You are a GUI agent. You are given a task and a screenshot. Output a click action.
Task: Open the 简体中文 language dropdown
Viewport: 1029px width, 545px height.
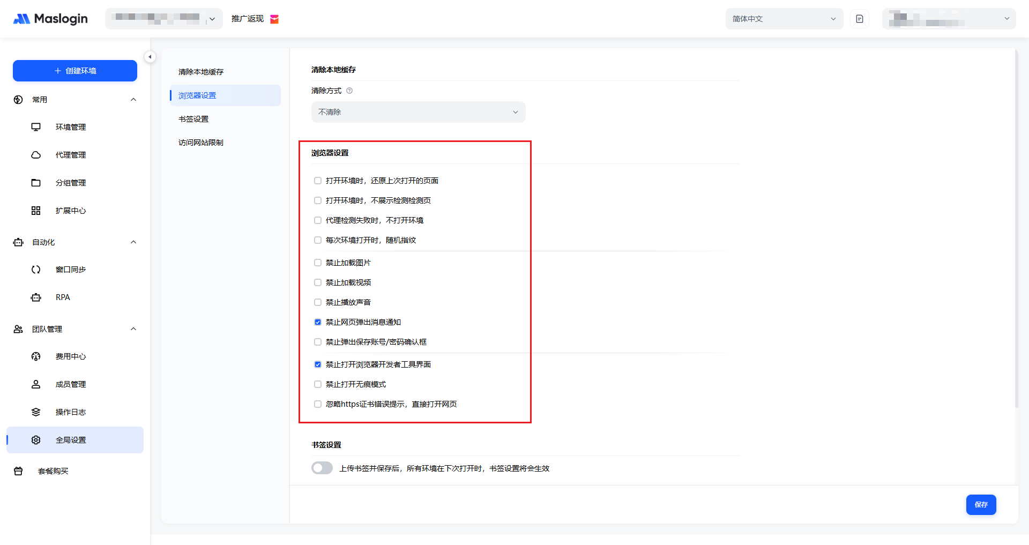pyautogui.click(x=784, y=19)
